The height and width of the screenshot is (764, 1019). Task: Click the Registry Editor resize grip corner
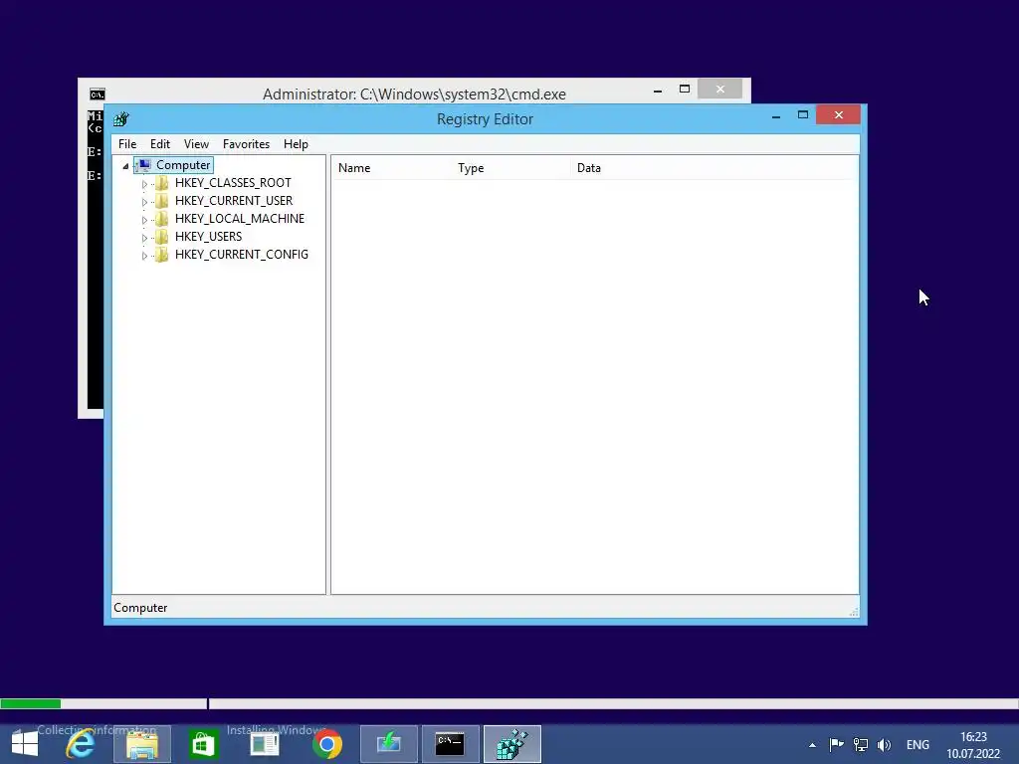pos(854,612)
